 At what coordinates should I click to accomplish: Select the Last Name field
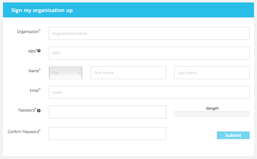(212, 73)
